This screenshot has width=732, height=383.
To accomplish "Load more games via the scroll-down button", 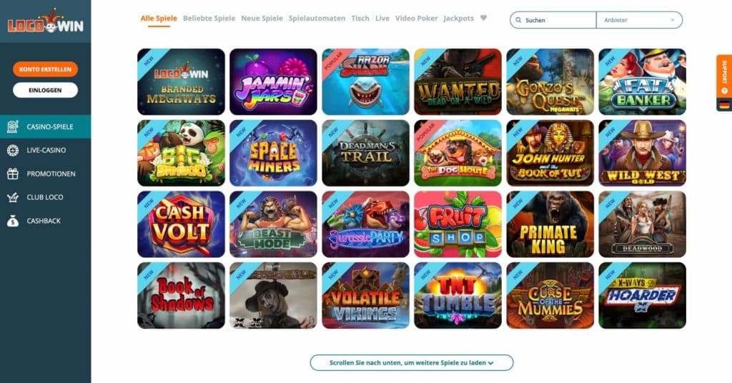I will click(411, 362).
